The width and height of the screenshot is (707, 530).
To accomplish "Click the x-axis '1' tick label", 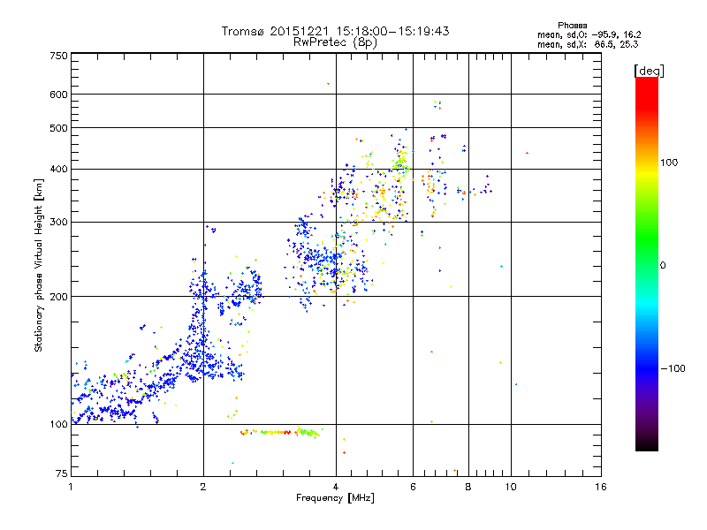I will 71,487.
